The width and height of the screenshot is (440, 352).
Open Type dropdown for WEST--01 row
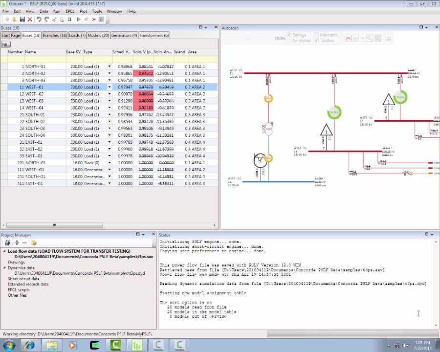(x=109, y=87)
